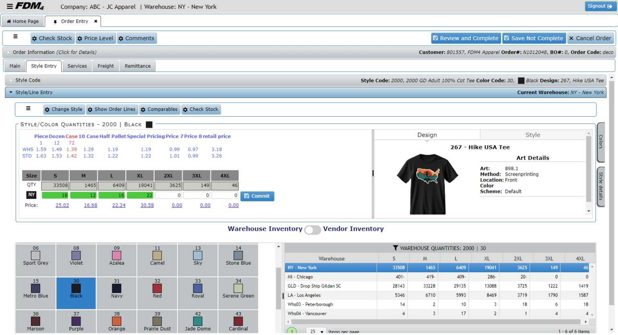This screenshot has height=335, width=618.
Task: Click the gear icon on Comparables
Action: pyautogui.click(x=144, y=109)
